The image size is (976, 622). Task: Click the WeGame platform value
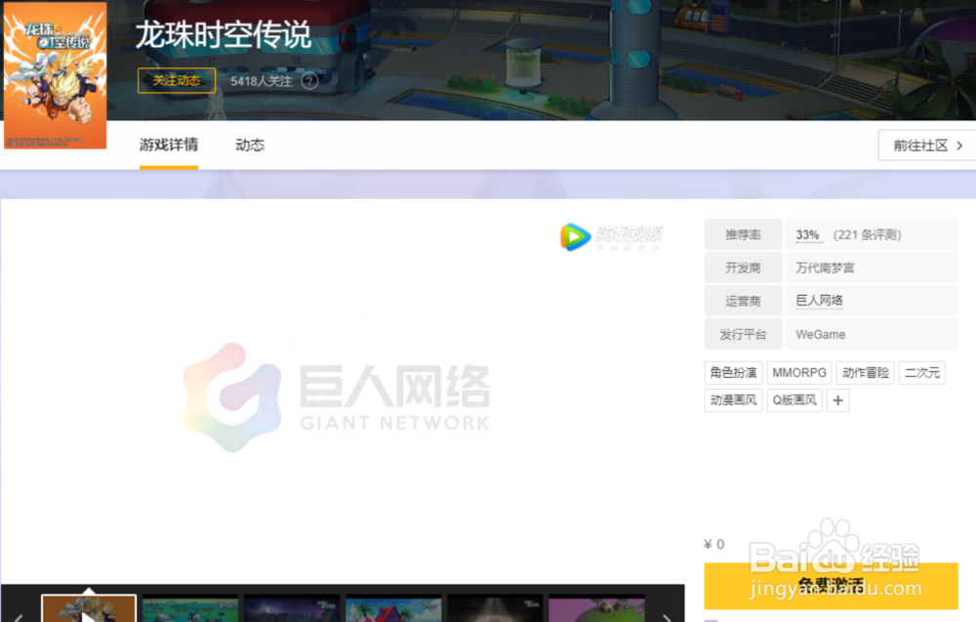pyautogui.click(x=821, y=334)
